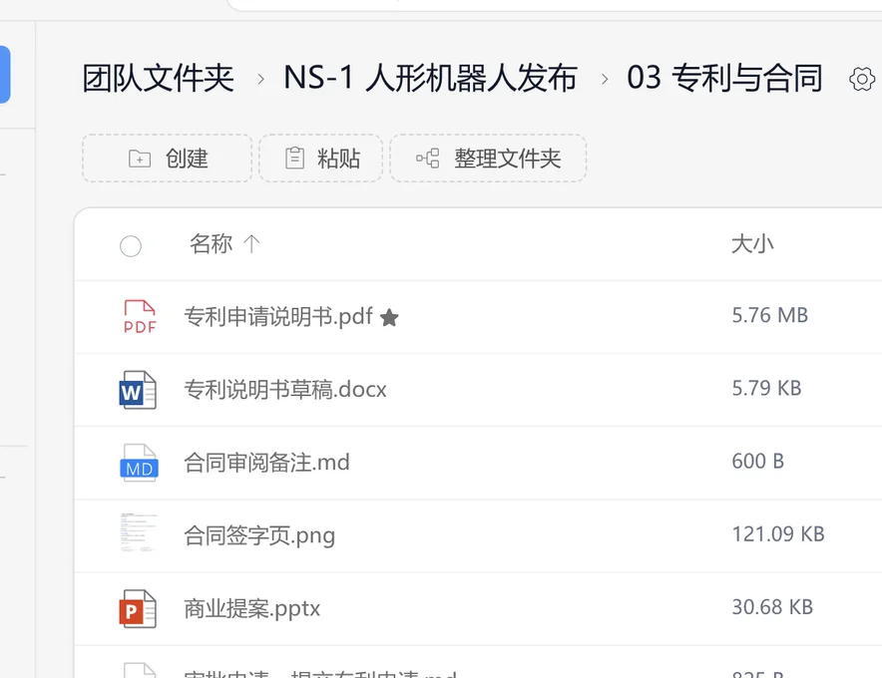Click the 整理文件夹 organize button
This screenshot has height=678, width=882.
(x=488, y=158)
